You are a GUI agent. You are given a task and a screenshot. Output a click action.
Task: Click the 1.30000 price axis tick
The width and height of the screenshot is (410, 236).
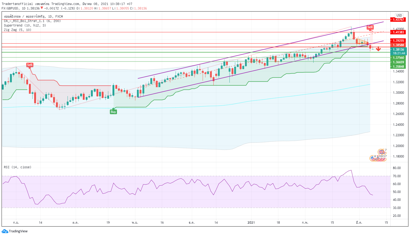[398, 93]
